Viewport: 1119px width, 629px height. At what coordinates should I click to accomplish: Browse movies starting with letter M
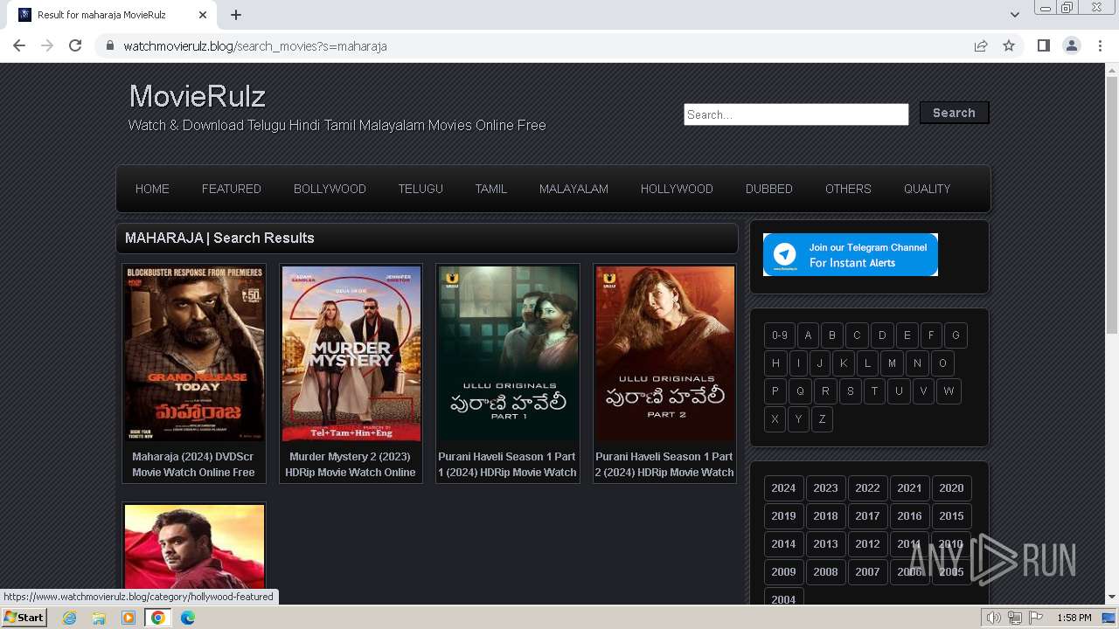point(892,363)
